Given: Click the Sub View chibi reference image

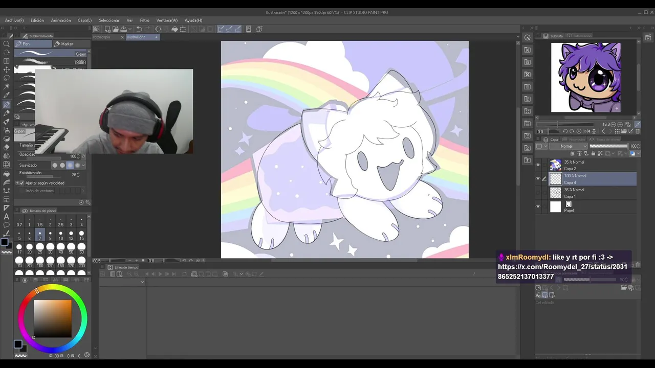Looking at the screenshot, I should point(586,77).
